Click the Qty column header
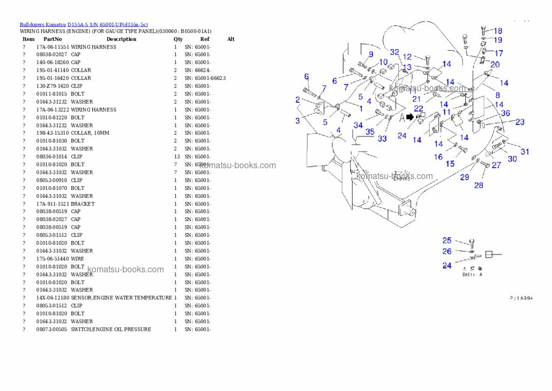The height and width of the screenshot is (391, 552). (x=178, y=39)
